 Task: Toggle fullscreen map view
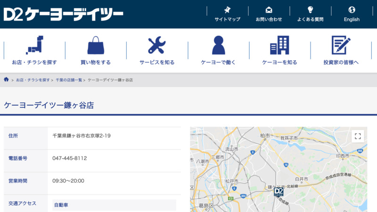click(x=358, y=136)
